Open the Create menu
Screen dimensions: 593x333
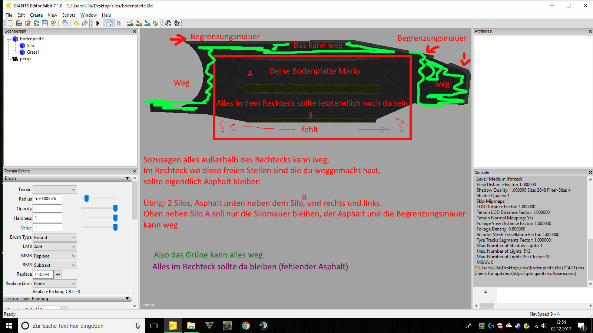(36, 15)
